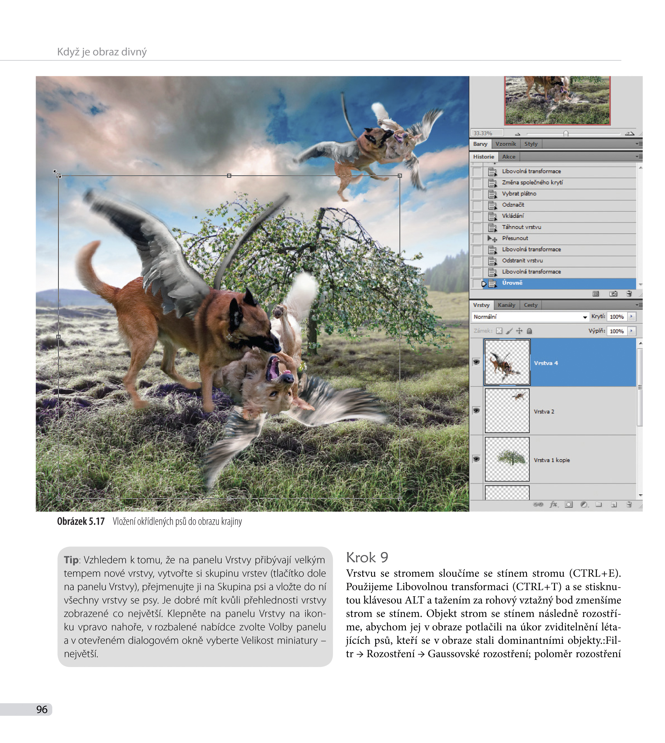665x743 pixels.
Task: Toggle visibility of Vrstva 1 kopie
Action: click(x=476, y=459)
